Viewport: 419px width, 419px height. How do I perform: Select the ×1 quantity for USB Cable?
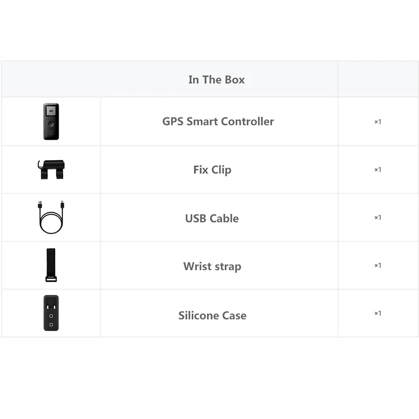pos(378,217)
